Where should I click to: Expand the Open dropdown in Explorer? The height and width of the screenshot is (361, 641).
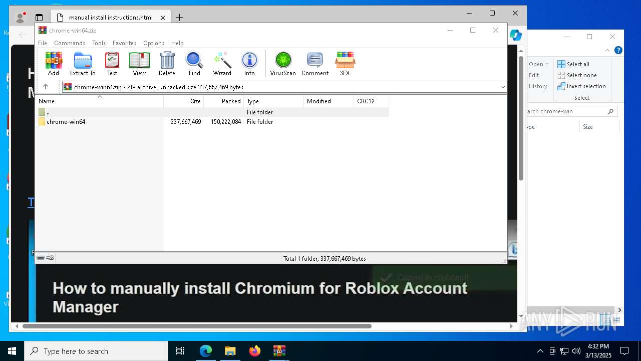click(547, 64)
